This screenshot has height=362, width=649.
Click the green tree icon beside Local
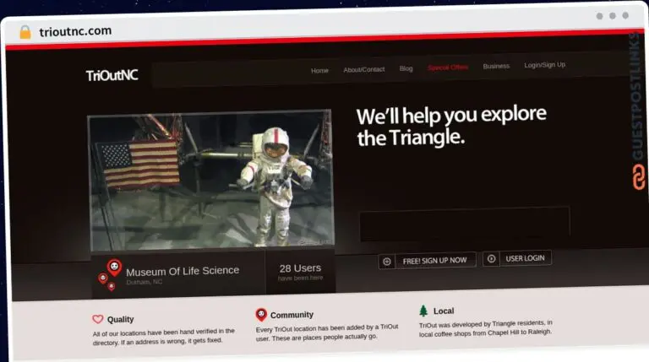[423, 311]
